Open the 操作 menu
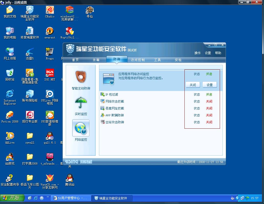264x204 pixels. (197, 53)
